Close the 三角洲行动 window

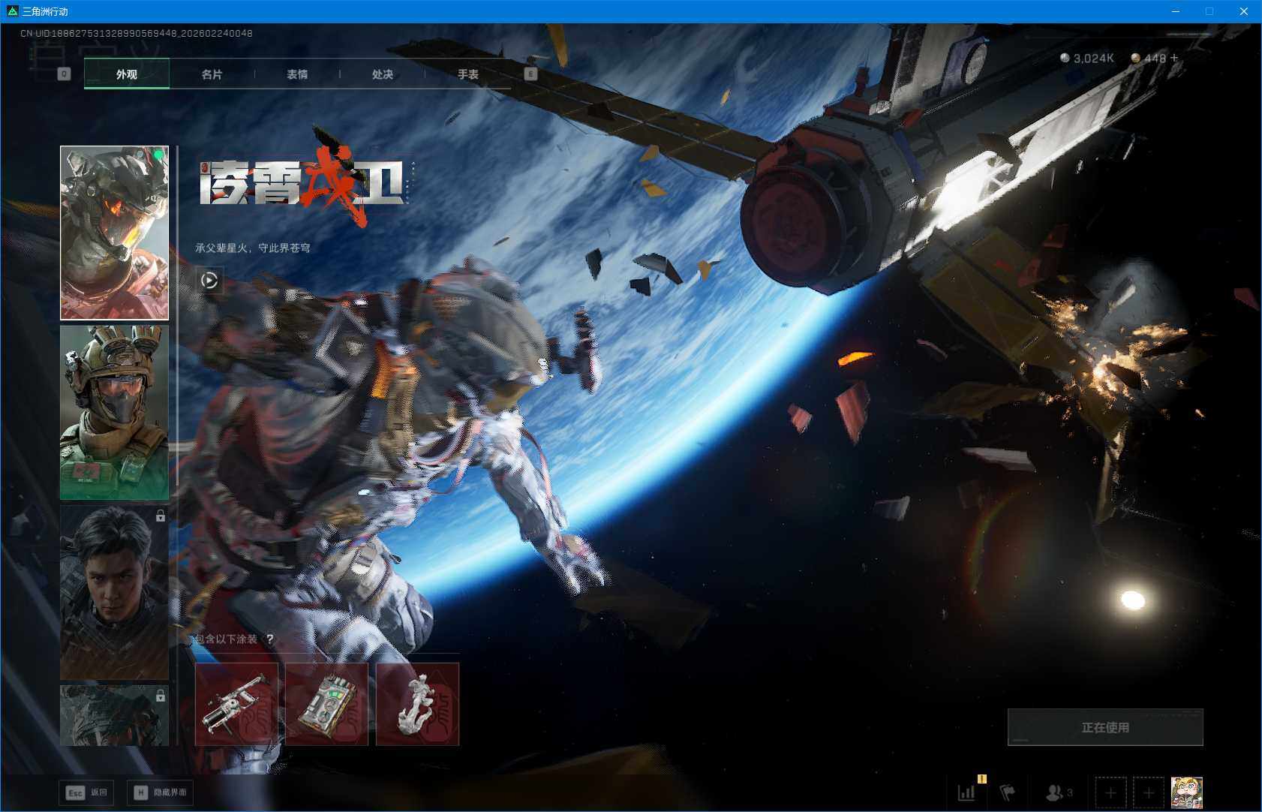(x=1243, y=11)
